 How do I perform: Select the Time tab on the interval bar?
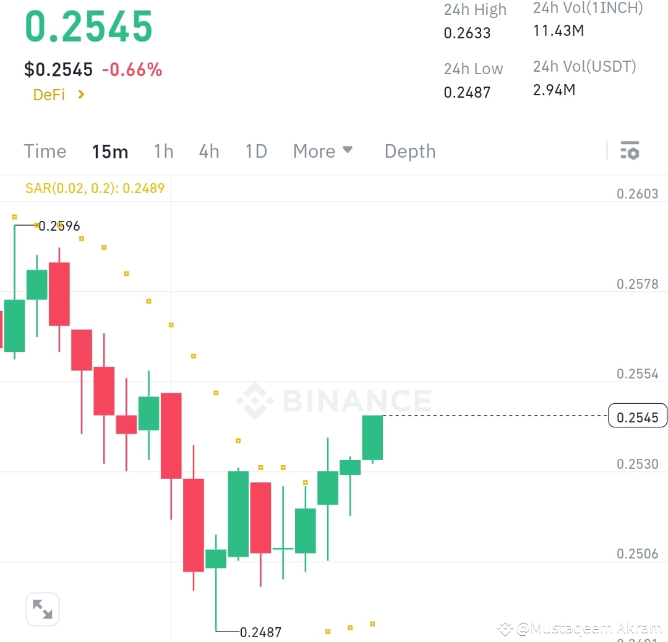click(x=45, y=150)
